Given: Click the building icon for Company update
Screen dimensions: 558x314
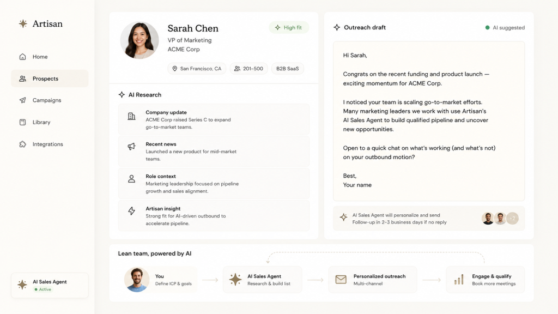Looking at the screenshot, I should tap(131, 116).
